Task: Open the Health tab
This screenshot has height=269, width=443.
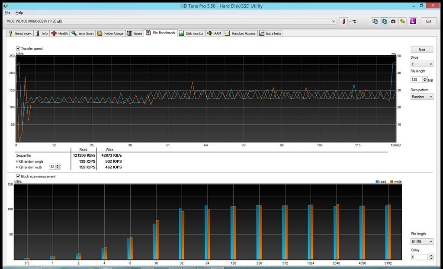Action: coord(60,33)
